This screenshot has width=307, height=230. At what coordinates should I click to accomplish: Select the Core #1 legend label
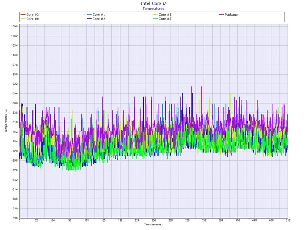99,15
